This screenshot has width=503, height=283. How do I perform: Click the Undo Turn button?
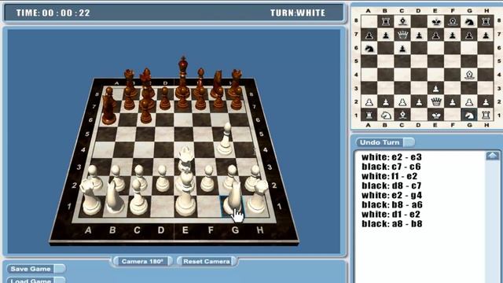click(385, 142)
